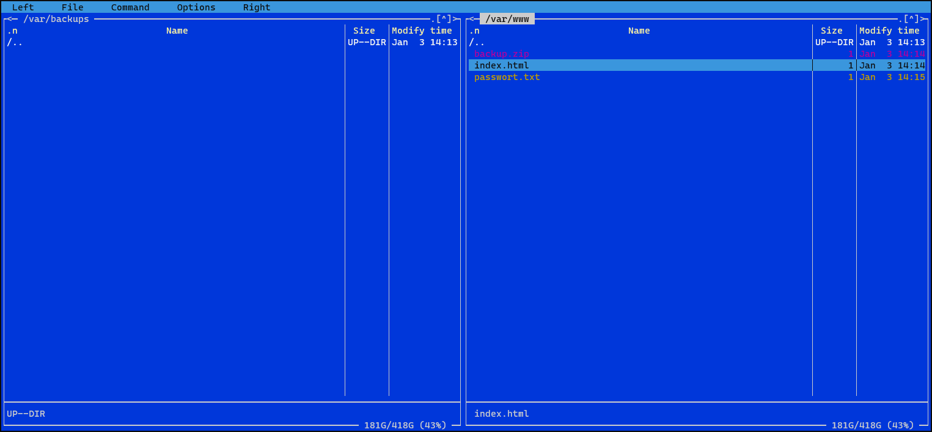This screenshot has width=932, height=432.
Task: Click the .n sort indicator in right panel
Action: tap(474, 31)
